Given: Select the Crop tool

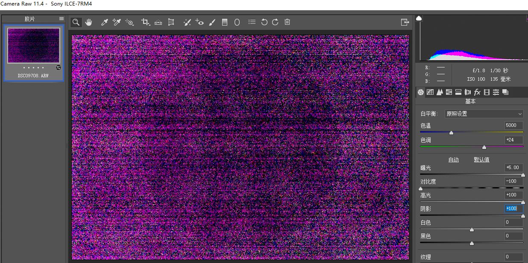Looking at the screenshot, I should coord(146,22).
